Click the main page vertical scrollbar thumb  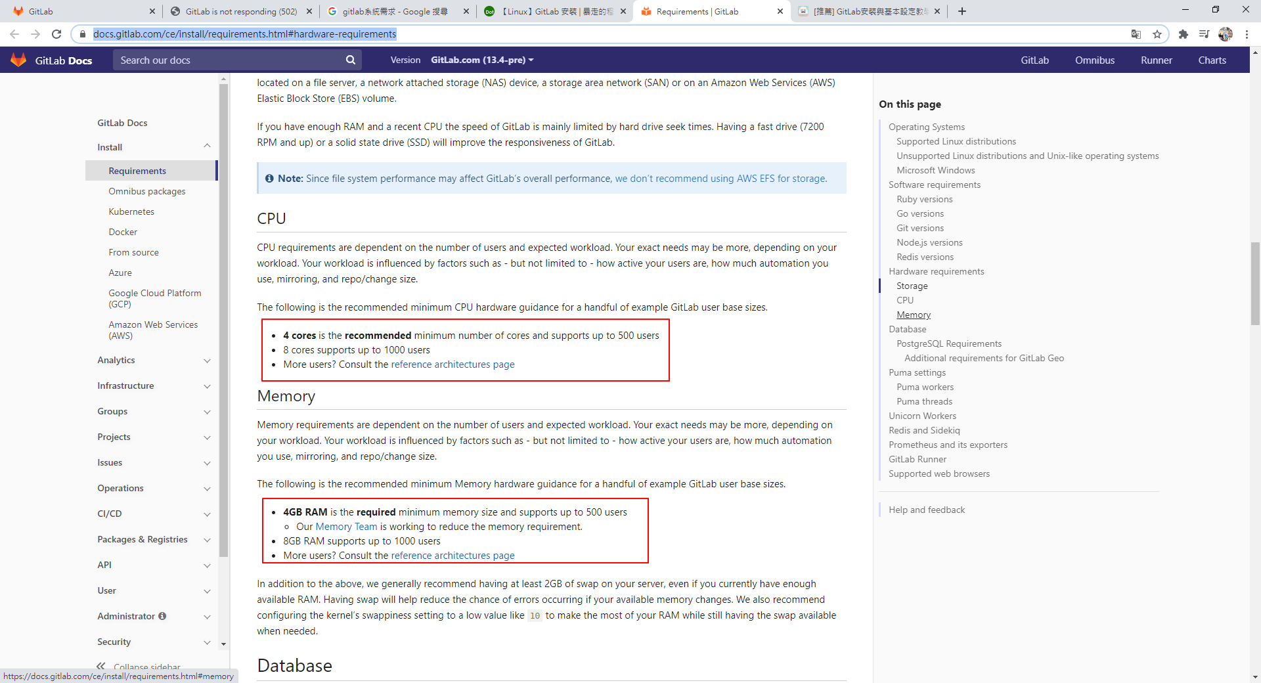pyautogui.click(x=1255, y=284)
